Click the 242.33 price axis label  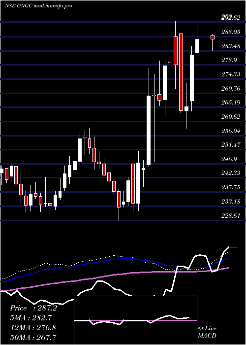(x=231, y=173)
